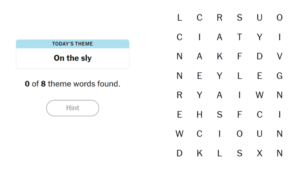The height and width of the screenshot is (175, 300).
Task: Click the top-left letter L
Action: point(179,18)
